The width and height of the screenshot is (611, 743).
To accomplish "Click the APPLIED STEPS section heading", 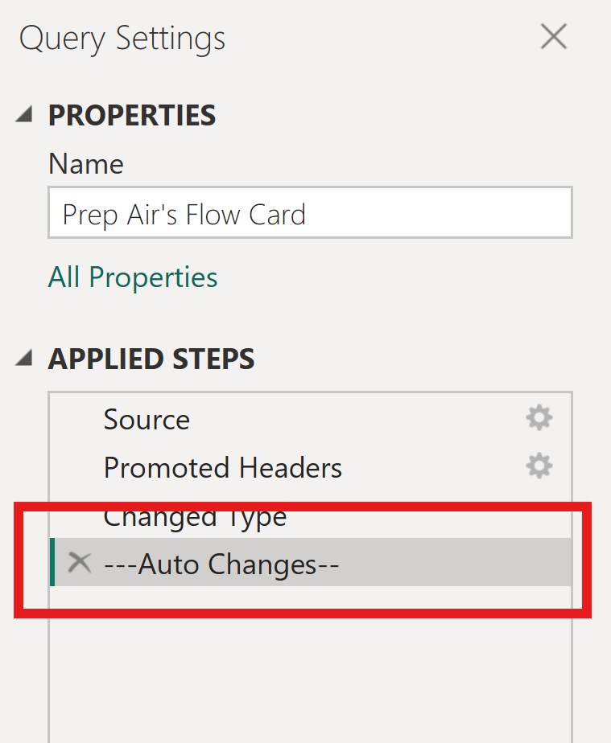I will click(x=151, y=359).
